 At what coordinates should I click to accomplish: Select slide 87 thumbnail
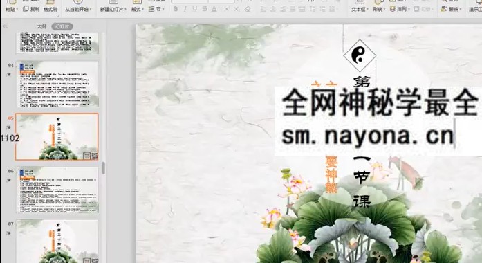(57, 242)
